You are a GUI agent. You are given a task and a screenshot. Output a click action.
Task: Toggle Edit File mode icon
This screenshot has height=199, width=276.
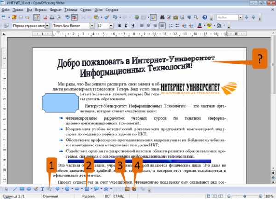pyautogui.click(x=36, y=17)
